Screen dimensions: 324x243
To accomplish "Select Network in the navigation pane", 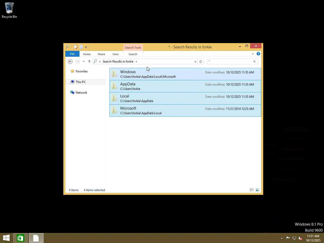I will (x=81, y=93).
